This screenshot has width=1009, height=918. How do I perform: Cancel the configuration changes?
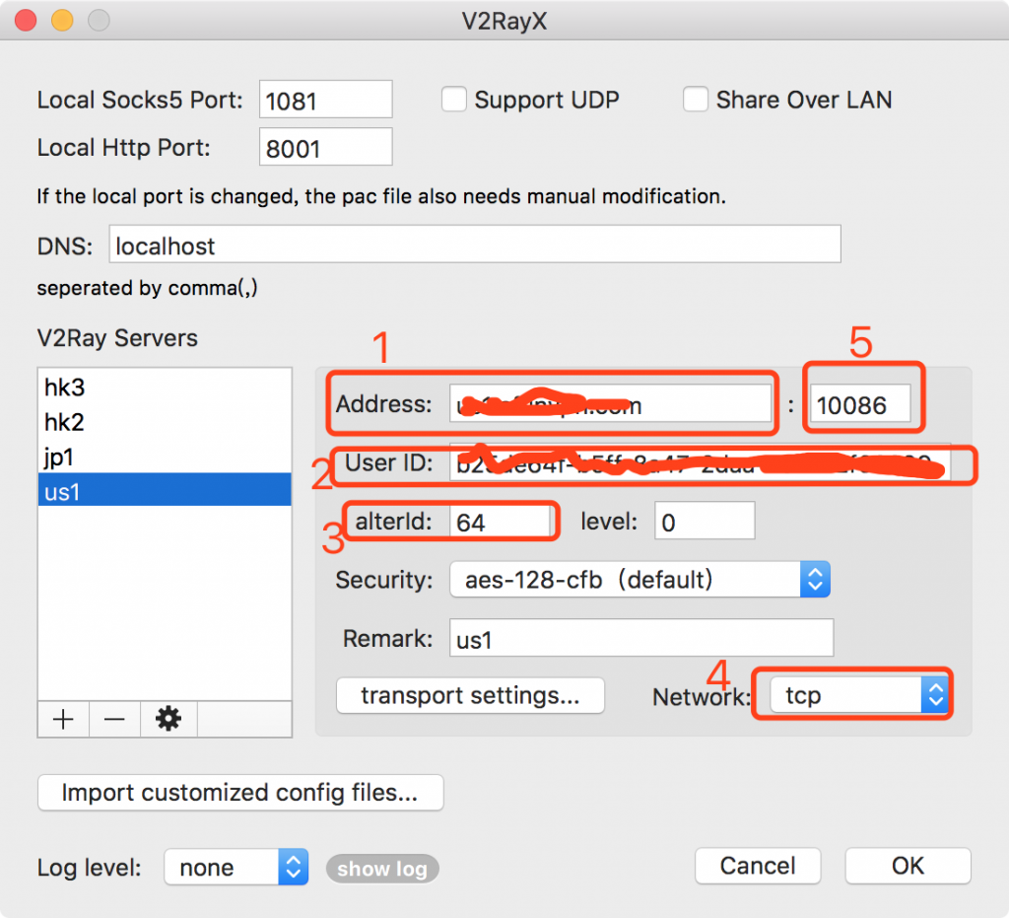[758, 866]
